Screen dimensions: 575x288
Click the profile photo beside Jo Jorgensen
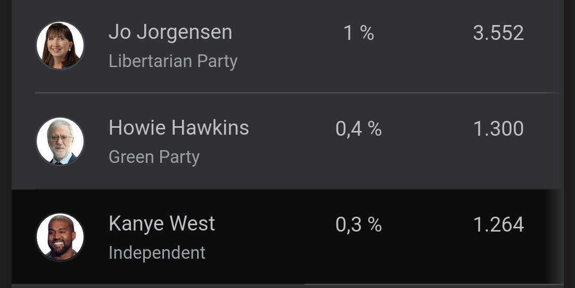[x=60, y=45]
